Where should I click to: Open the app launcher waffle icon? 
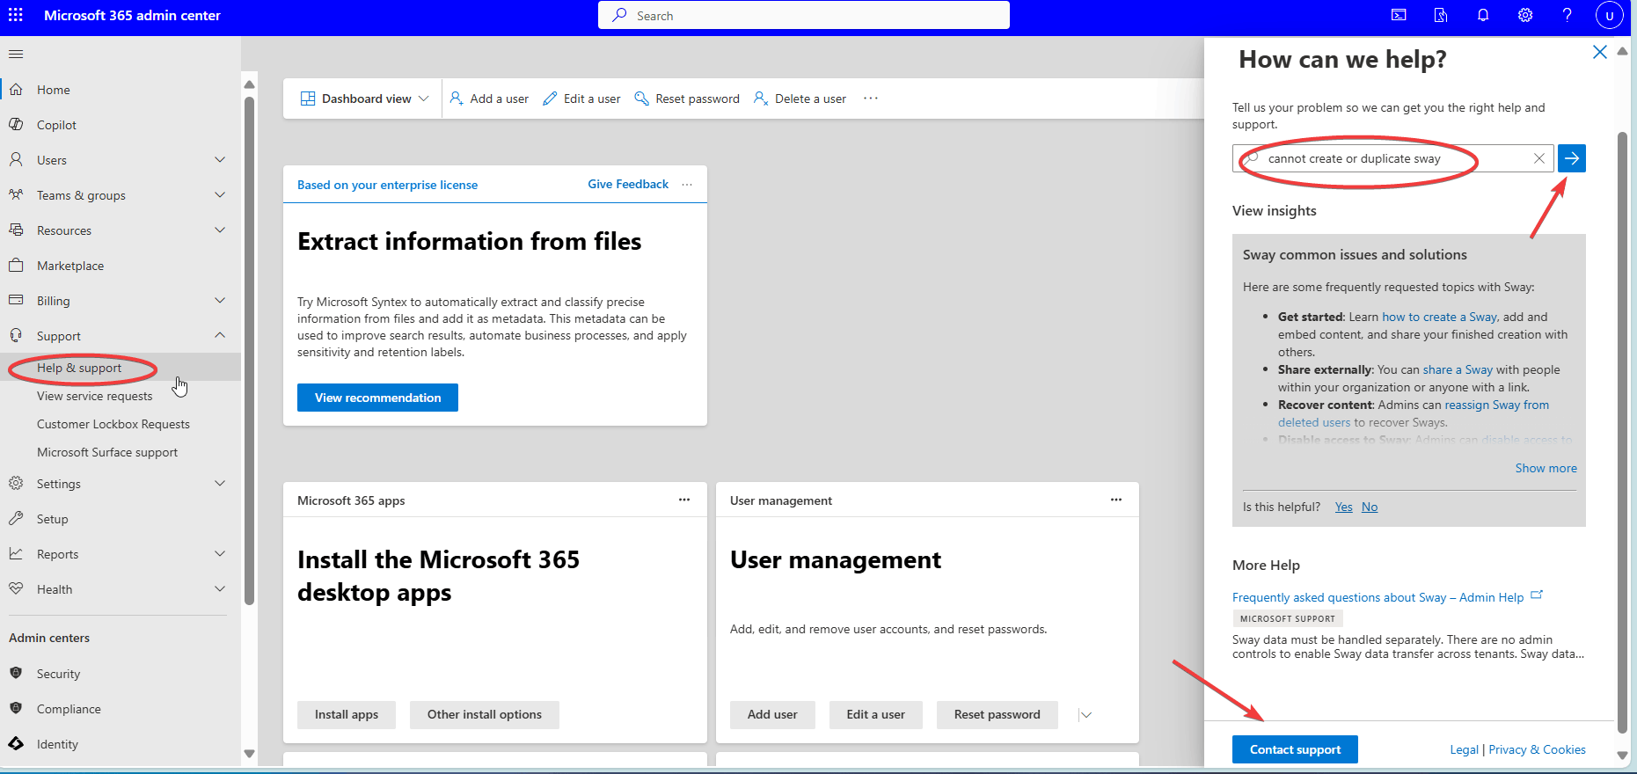coord(16,15)
